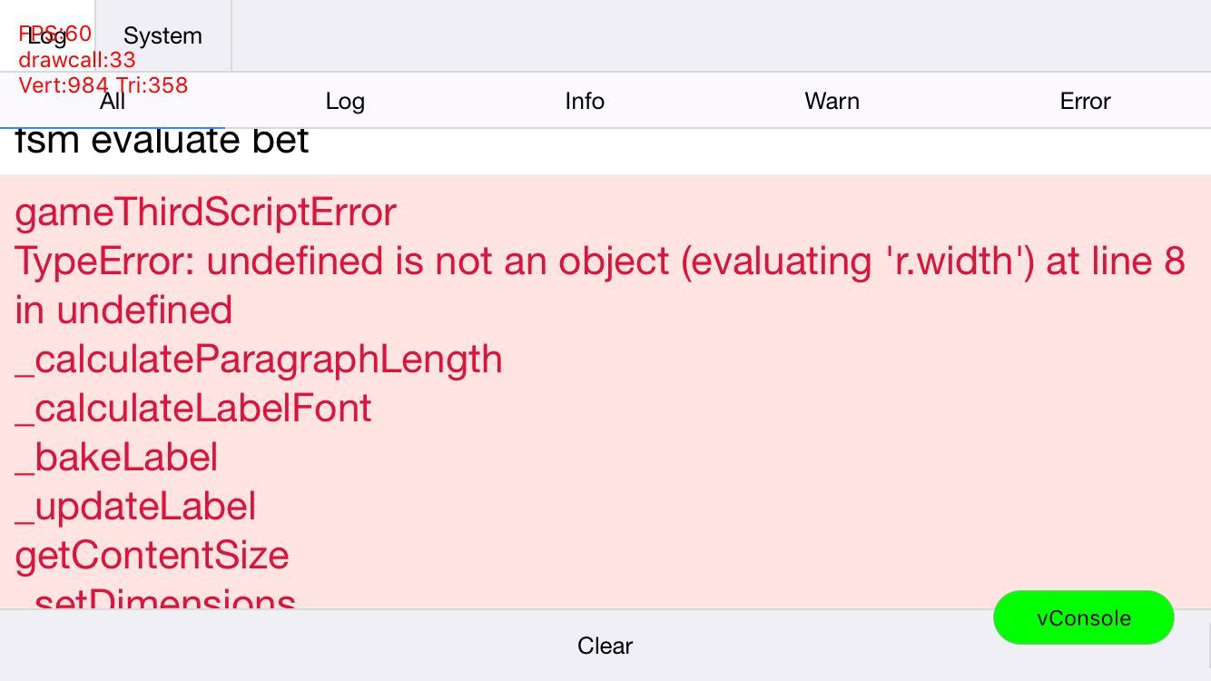Click the _calculateParagraphLength stack frame
The height and width of the screenshot is (681, 1211).
tap(259, 360)
